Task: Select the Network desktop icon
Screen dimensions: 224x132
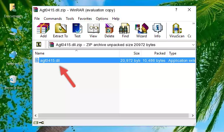Action: pos(13,58)
